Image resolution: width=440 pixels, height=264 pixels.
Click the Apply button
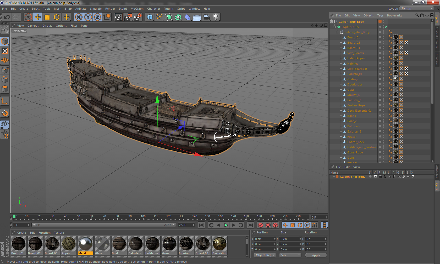316,255
